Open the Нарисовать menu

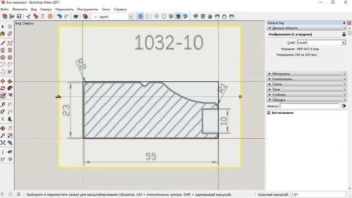[64, 9]
